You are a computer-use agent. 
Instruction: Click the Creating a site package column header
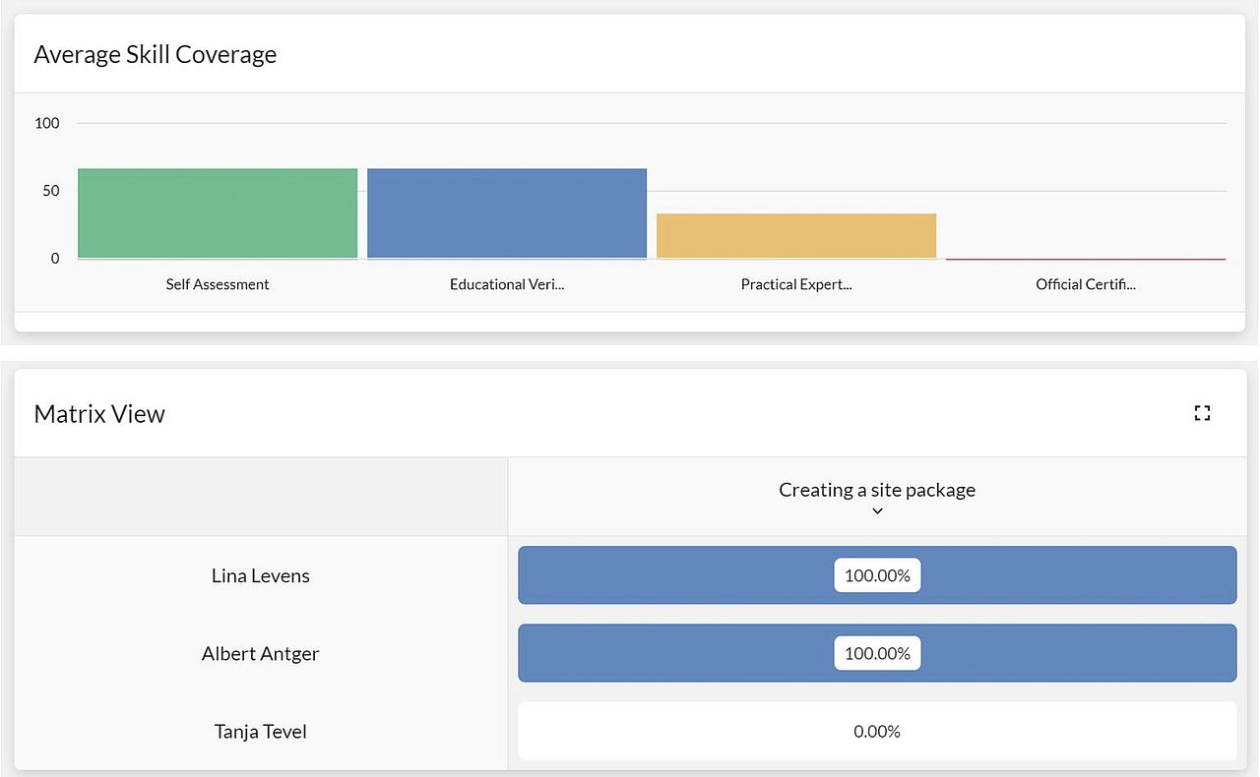[876, 490]
